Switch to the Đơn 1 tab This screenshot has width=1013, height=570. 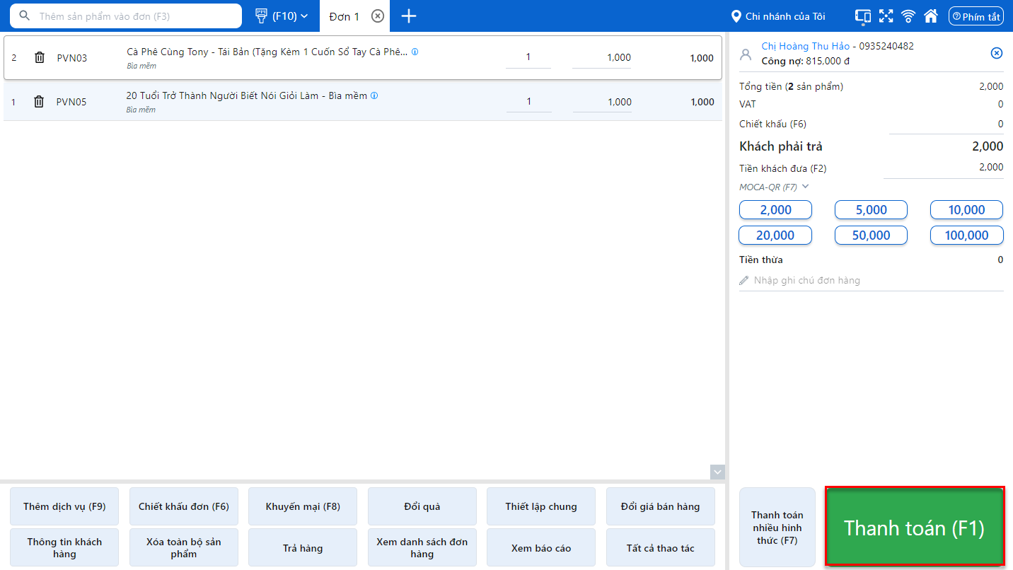pos(345,16)
